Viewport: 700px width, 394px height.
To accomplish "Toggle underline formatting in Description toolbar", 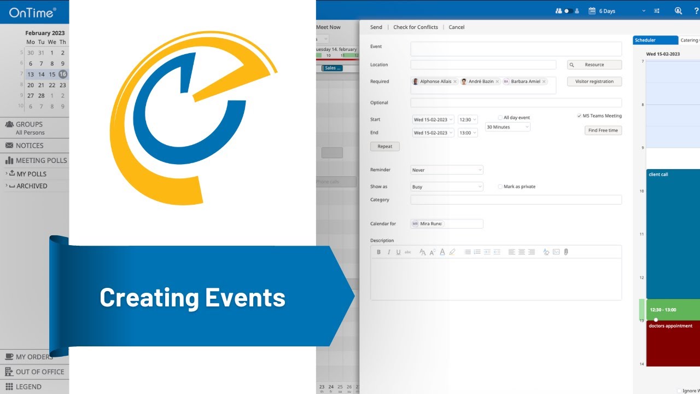I will [398, 252].
